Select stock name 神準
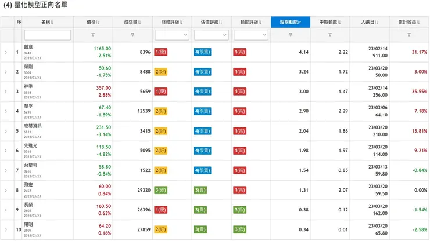Viewport: 430px width, 241px height. point(28,86)
